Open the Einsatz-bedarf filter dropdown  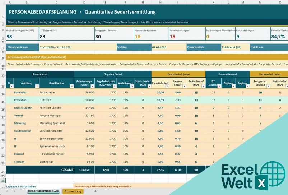(x=167, y=86)
